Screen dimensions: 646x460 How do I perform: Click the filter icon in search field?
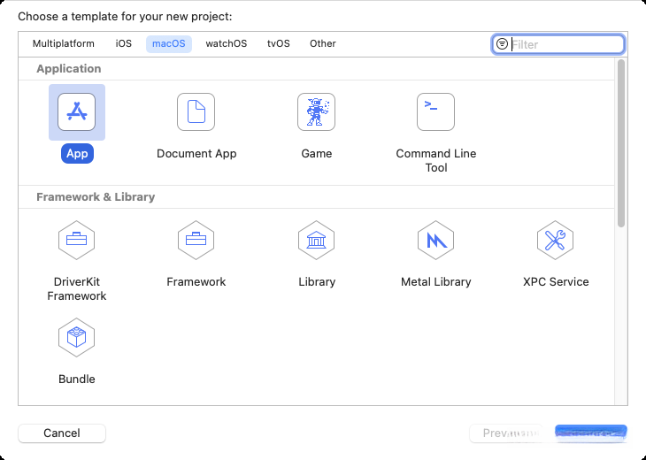coord(503,44)
